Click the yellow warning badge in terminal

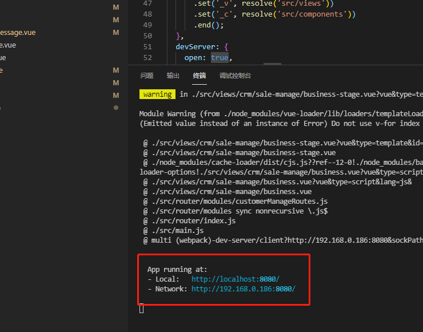157,94
